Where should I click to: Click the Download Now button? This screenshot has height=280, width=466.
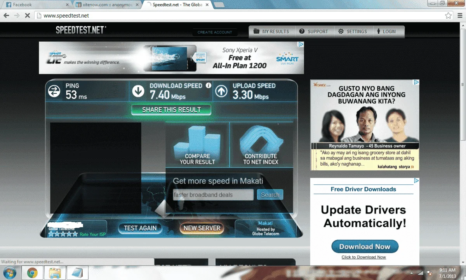click(365, 247)
